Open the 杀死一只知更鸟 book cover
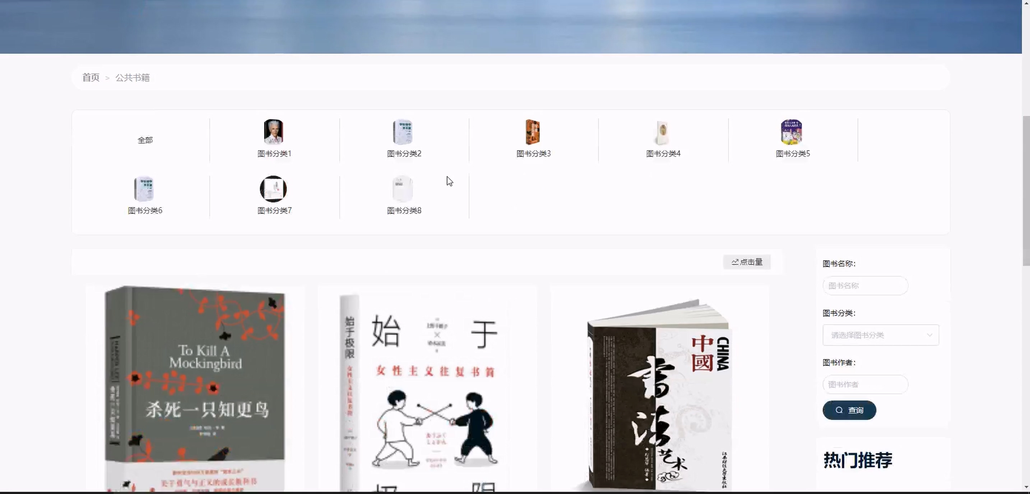1030x494 pixels. click(x=195, y=388)
